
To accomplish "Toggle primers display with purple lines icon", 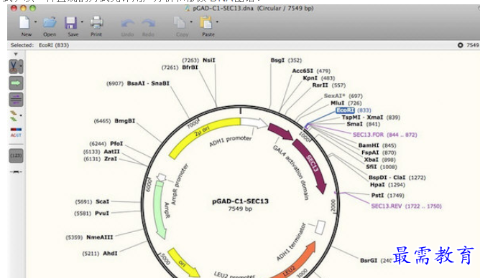I will point(16,100).
